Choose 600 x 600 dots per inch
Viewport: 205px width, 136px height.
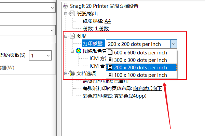(x=141, y=52)
